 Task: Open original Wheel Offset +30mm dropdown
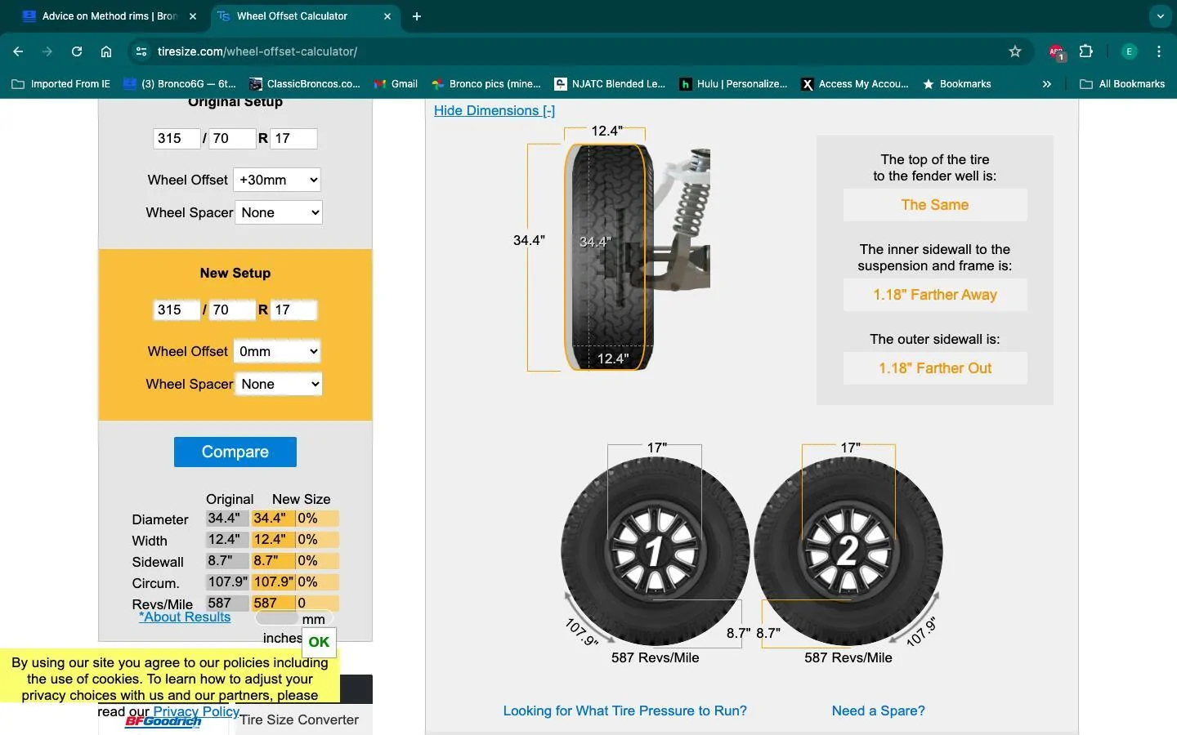point(277,180)
